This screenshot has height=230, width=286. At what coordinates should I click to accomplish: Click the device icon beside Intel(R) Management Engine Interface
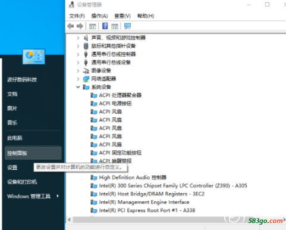94,202
